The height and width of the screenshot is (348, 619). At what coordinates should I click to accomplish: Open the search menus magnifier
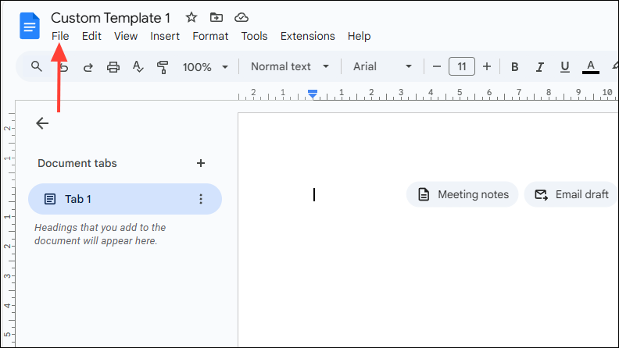tap(36, 66)
